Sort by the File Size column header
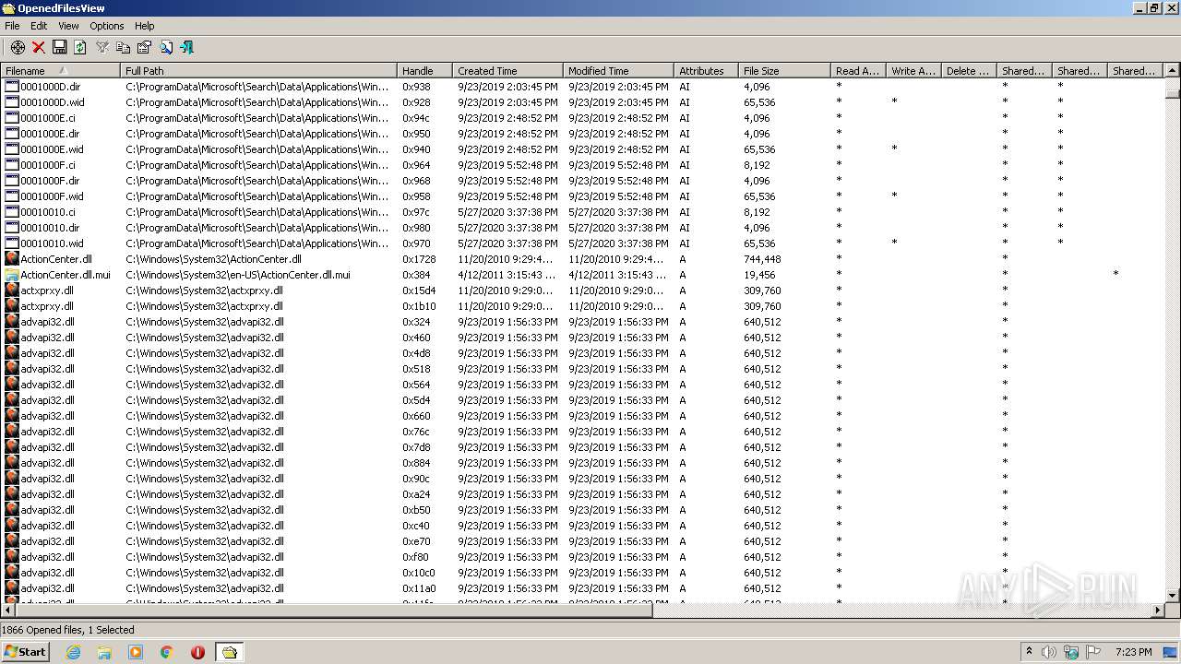Viewport: 1181px width, 664px height. point(784,70)
